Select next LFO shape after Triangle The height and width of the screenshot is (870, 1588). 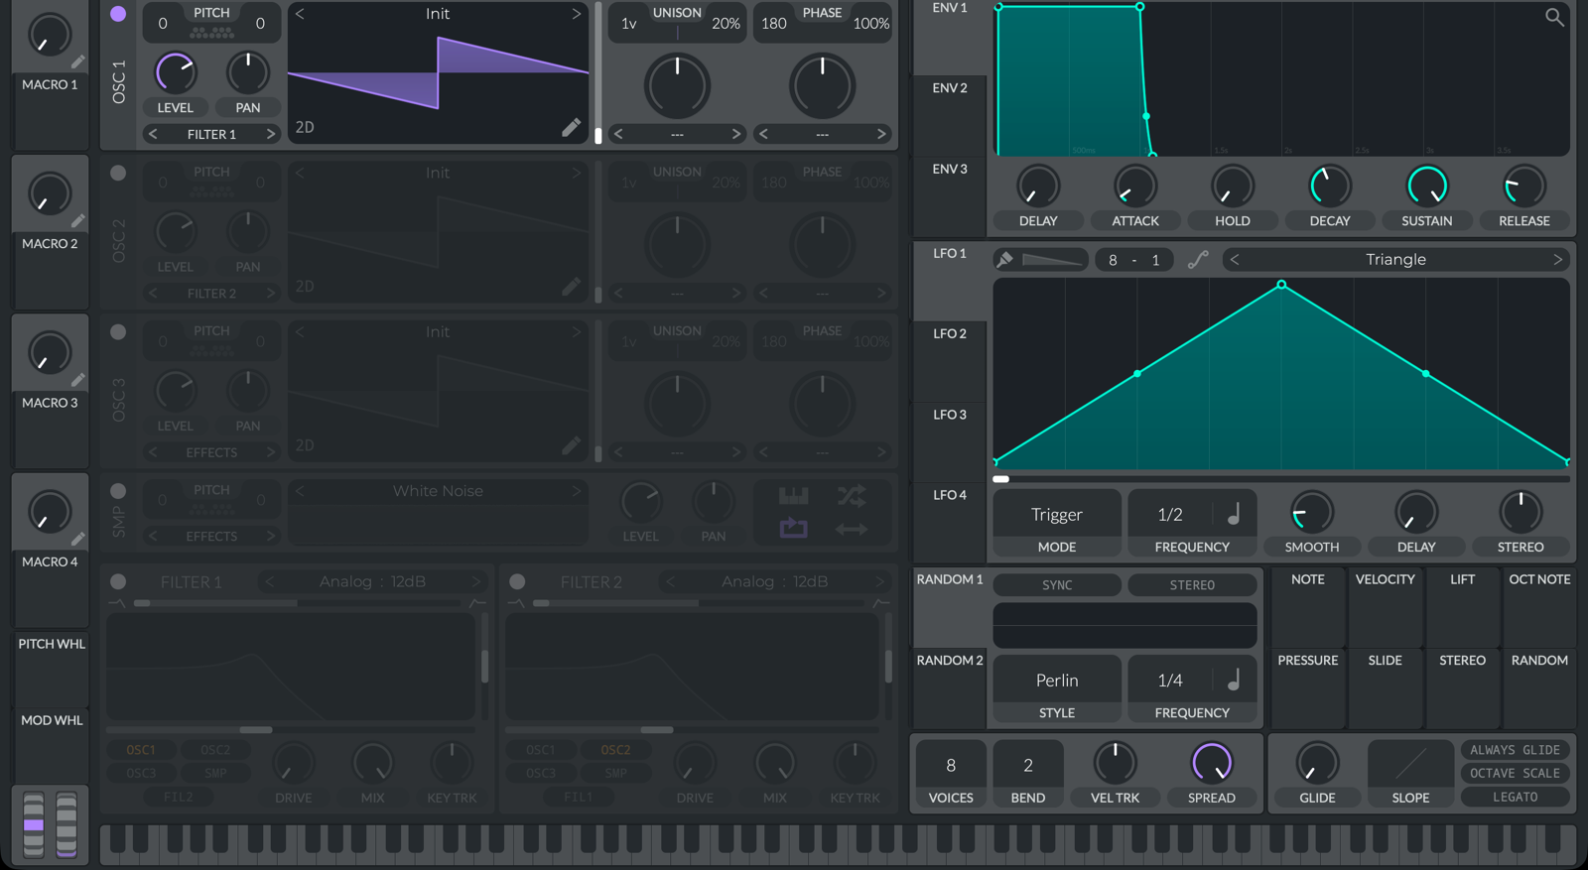[1557, 259]
